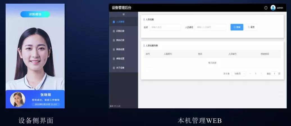Click the 抓拍记录 sidebar icon
This screenshot has width=291, height=126.
pos(114,40)
